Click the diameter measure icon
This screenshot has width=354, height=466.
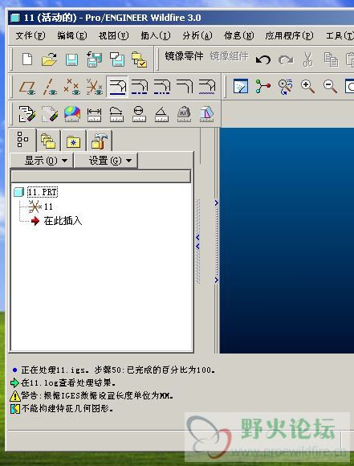tap(139, 114)
